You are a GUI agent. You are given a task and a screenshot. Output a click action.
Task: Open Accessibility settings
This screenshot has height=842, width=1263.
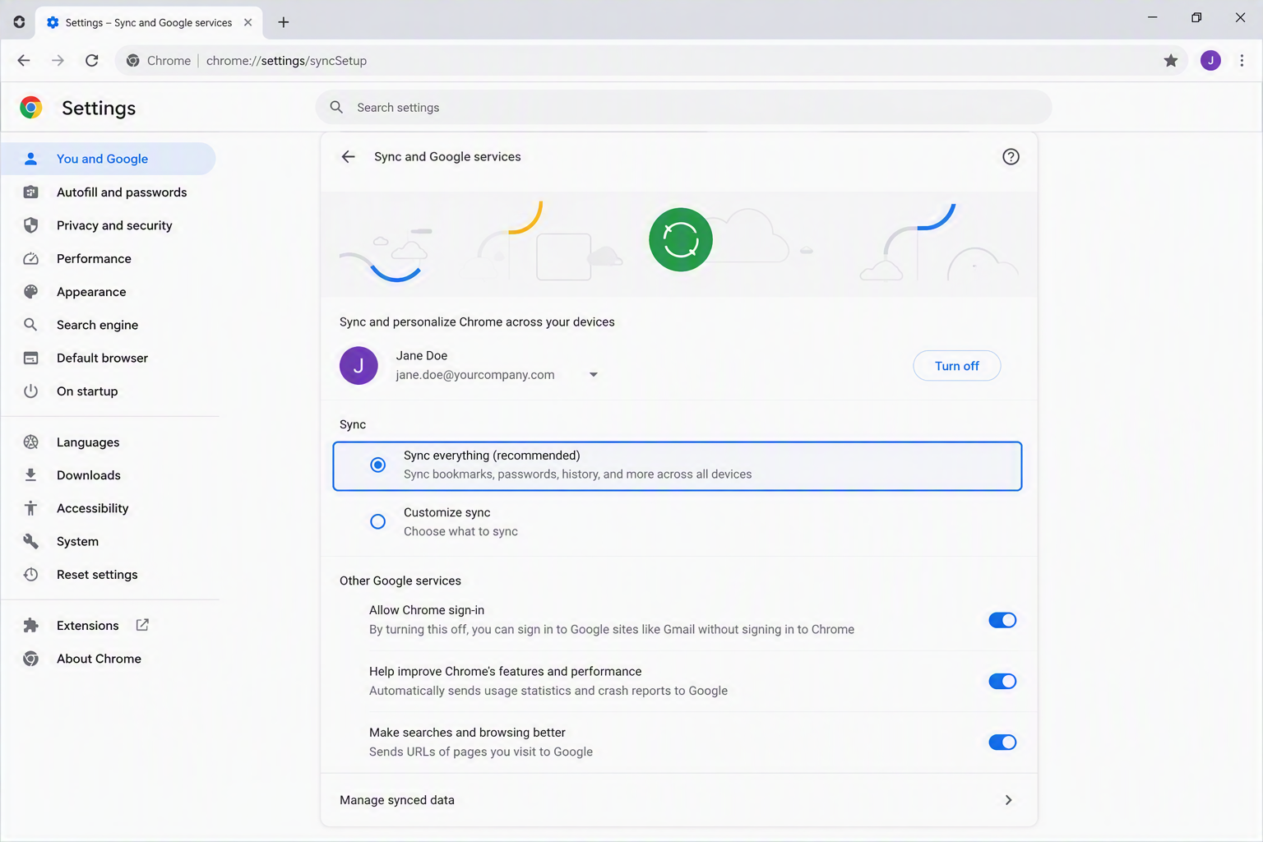(109, 508)
